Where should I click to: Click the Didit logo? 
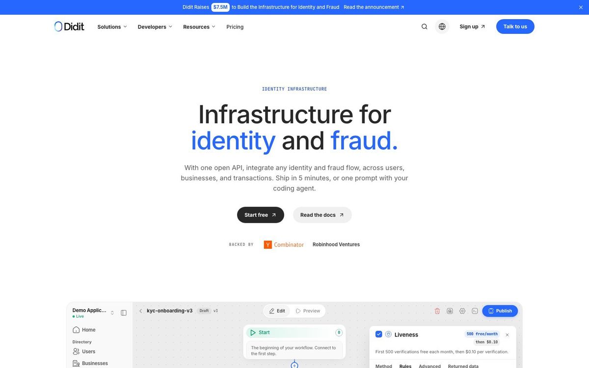click(x=69, y=26)
